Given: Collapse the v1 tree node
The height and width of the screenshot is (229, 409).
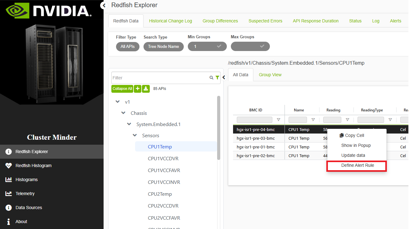Looking at the screenshot, I should [118, 102].
